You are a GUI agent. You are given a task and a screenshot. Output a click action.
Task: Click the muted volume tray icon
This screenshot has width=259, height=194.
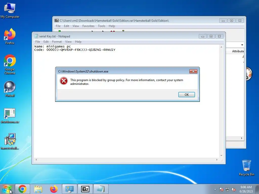pos(233,189)
